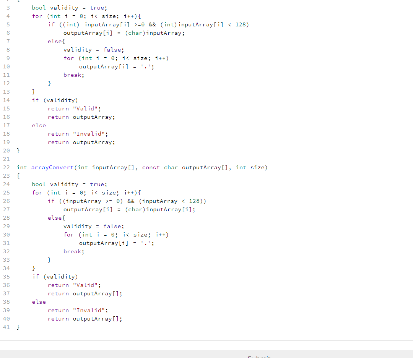The height and width of the screenshot is (358, 413).
Task: Click the for loop header on line 4
Action: click(86, 16)
